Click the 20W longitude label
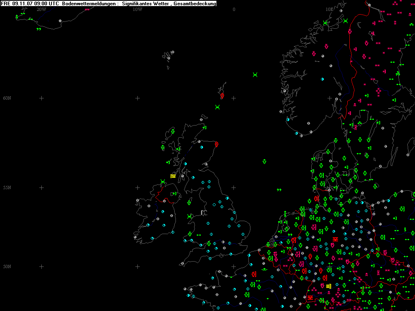 tap(41, 9)
